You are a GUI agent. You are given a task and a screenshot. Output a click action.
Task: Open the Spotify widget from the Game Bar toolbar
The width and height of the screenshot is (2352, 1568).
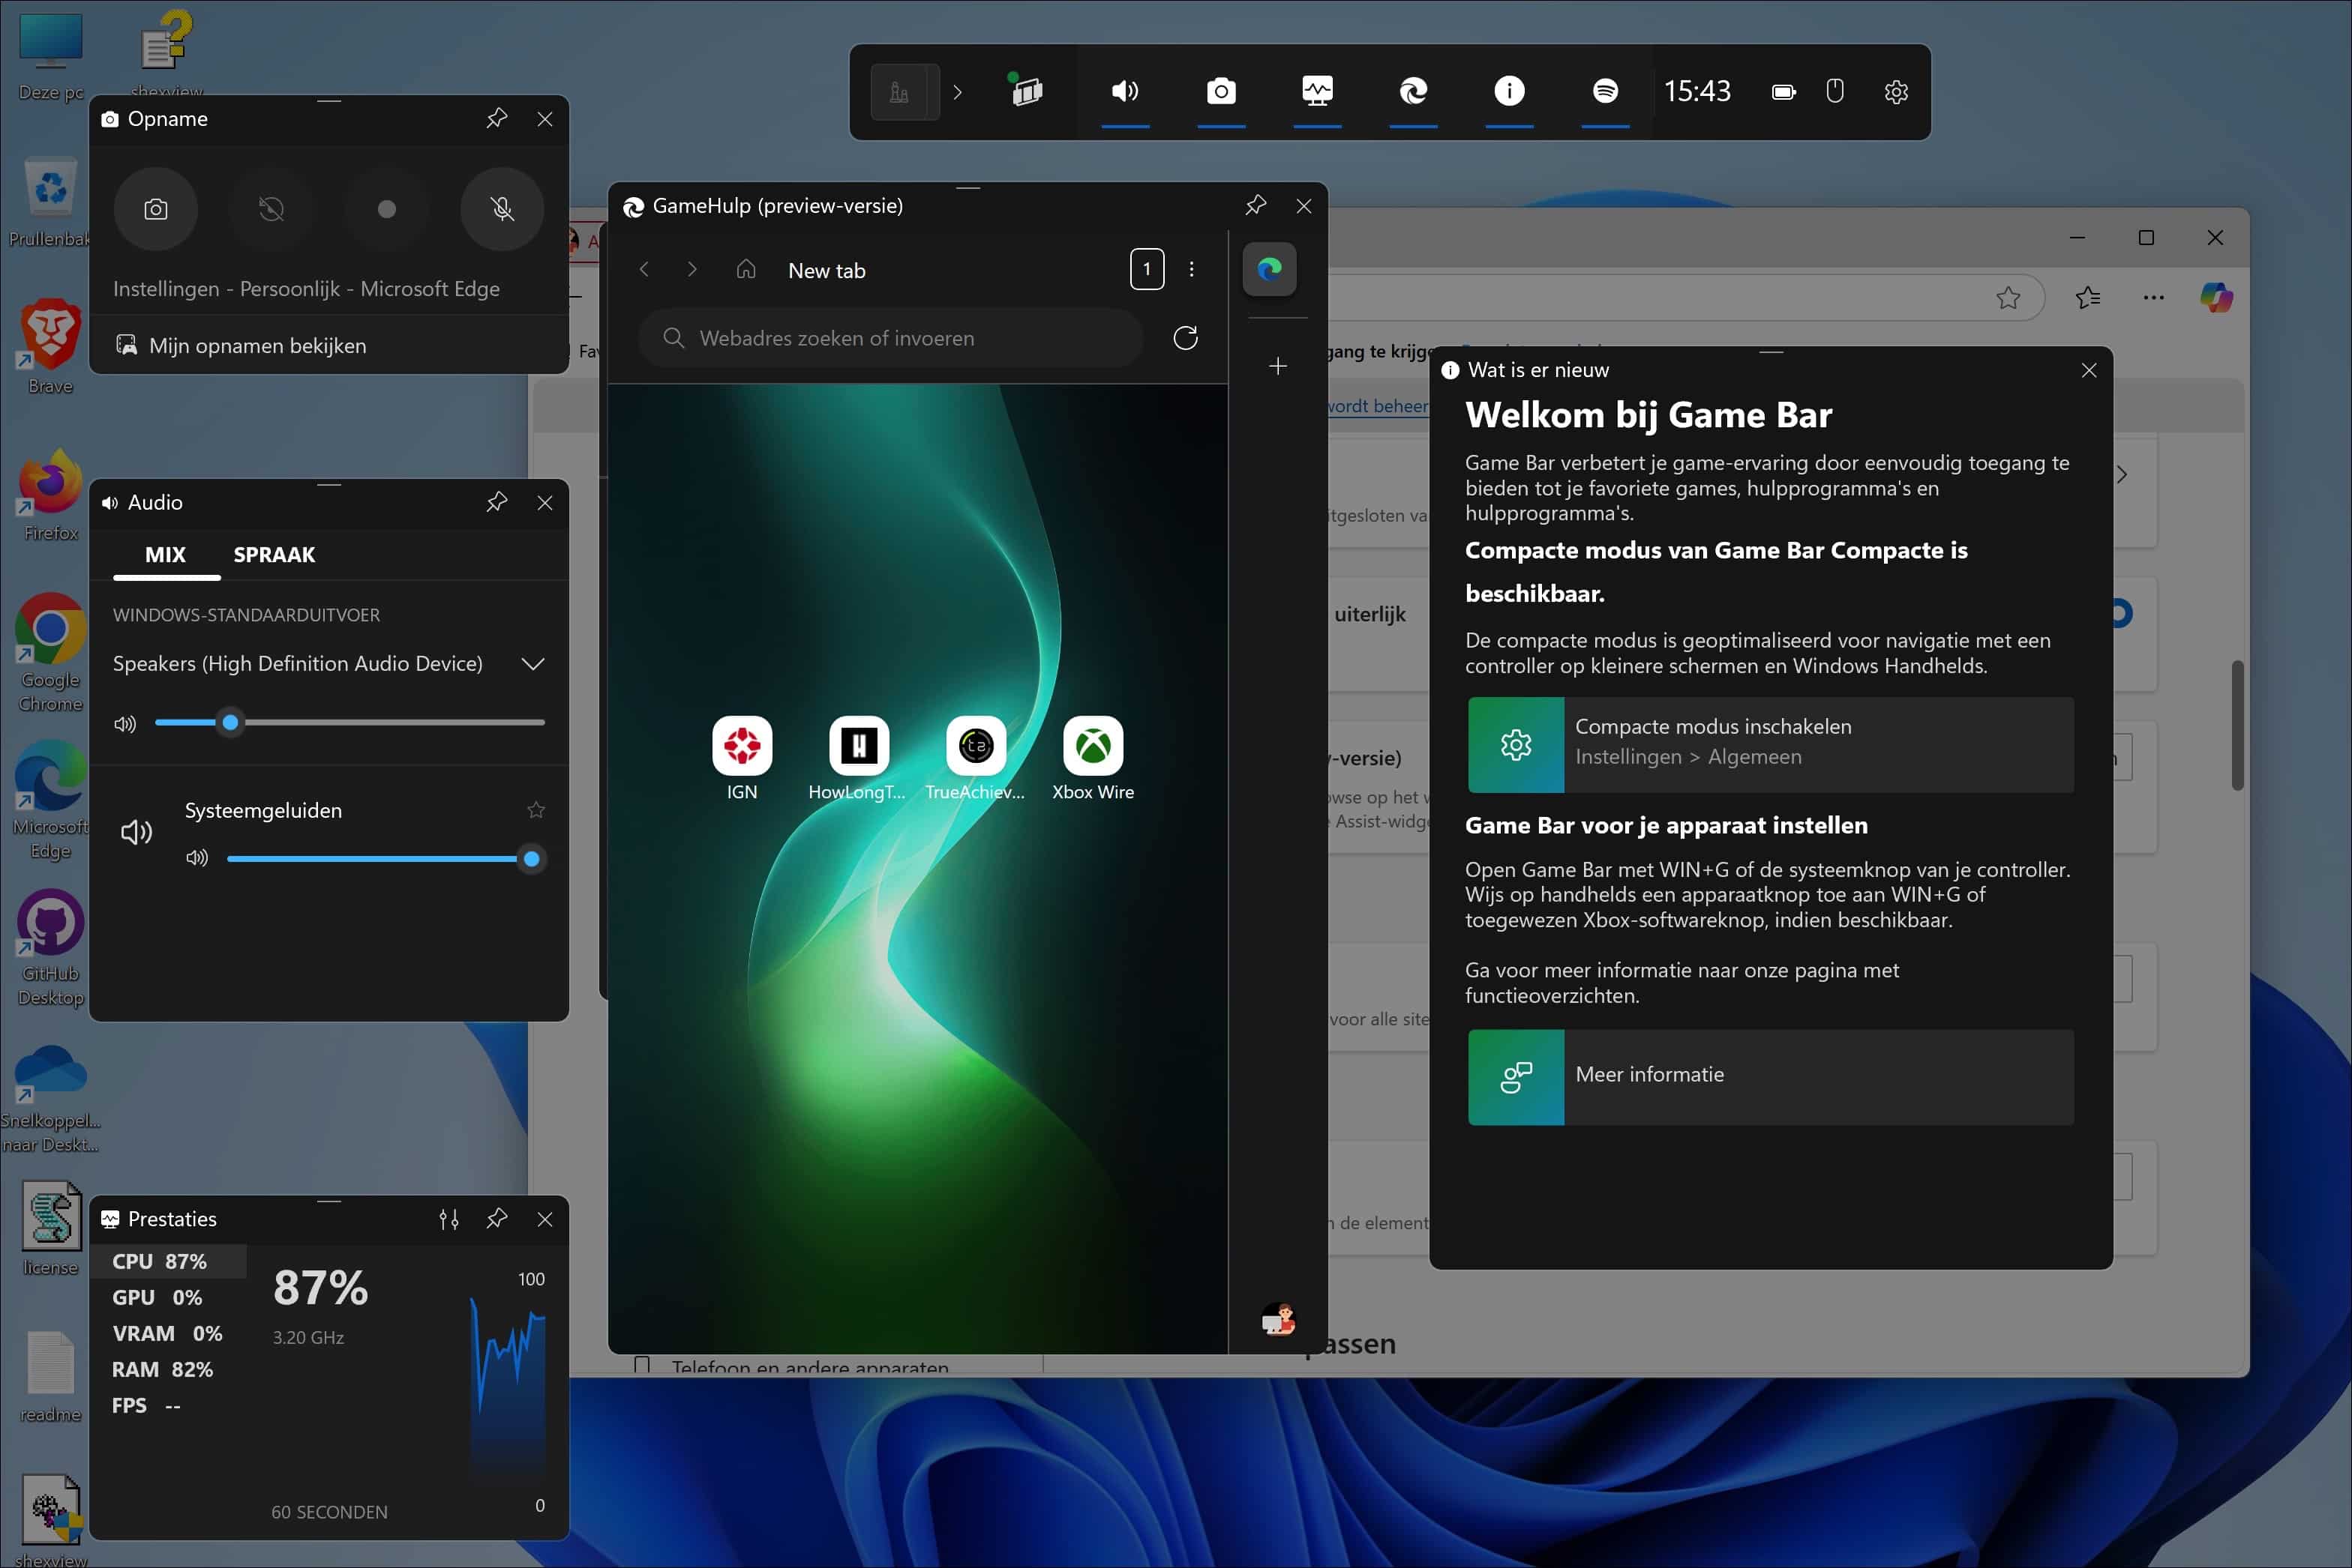(x=1606, y=91)
